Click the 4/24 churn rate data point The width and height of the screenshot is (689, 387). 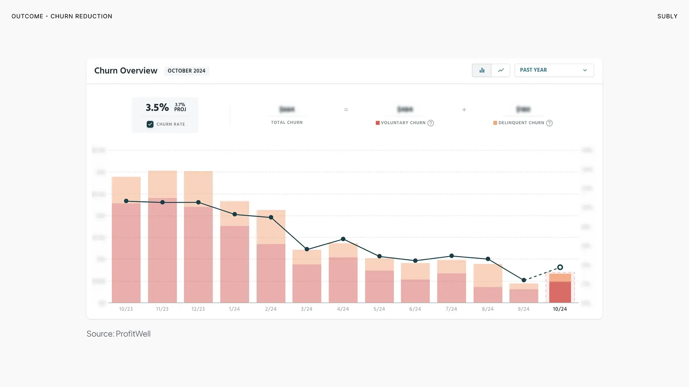tap(343, 239)
